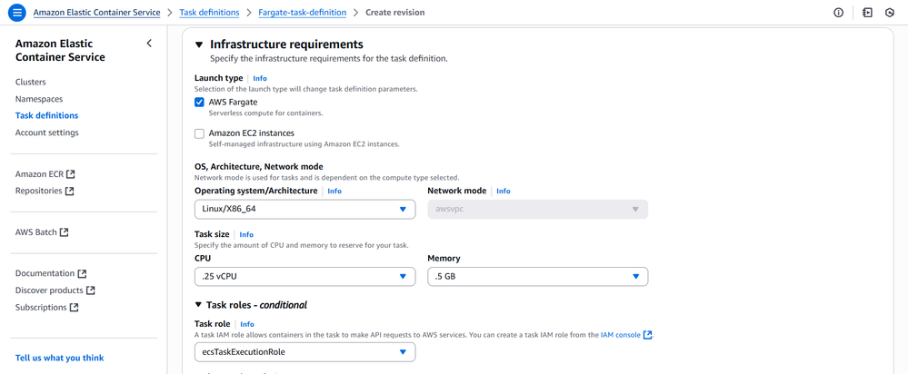
Task: Click the external link icon beside Amazon ECR
Action: coord(71,174)
